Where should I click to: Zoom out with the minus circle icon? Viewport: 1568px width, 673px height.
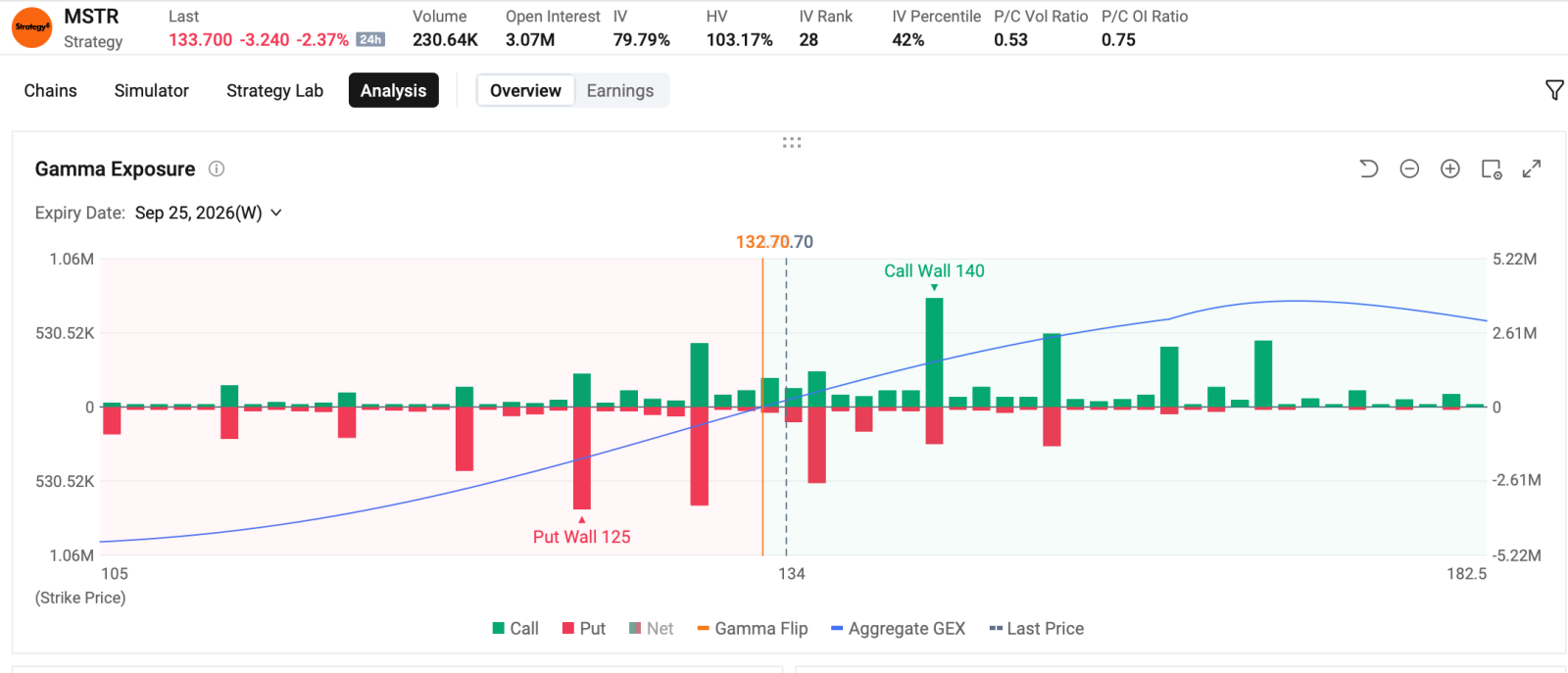pyautogui.click(x=1409, y=168)
